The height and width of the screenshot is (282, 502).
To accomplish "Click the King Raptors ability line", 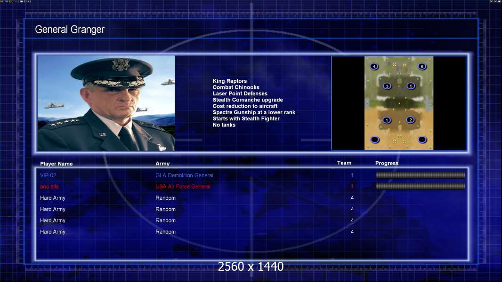I will [x=229, y=81].
